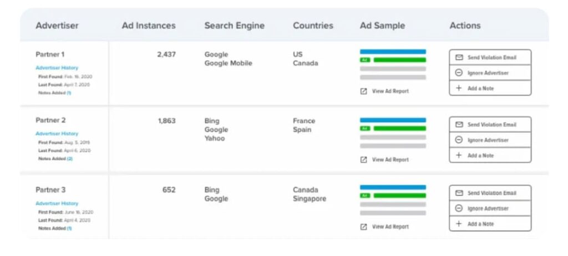Open Advertiser History for Partner 1
Screen dimensions: 568x256
pos(57,68)
